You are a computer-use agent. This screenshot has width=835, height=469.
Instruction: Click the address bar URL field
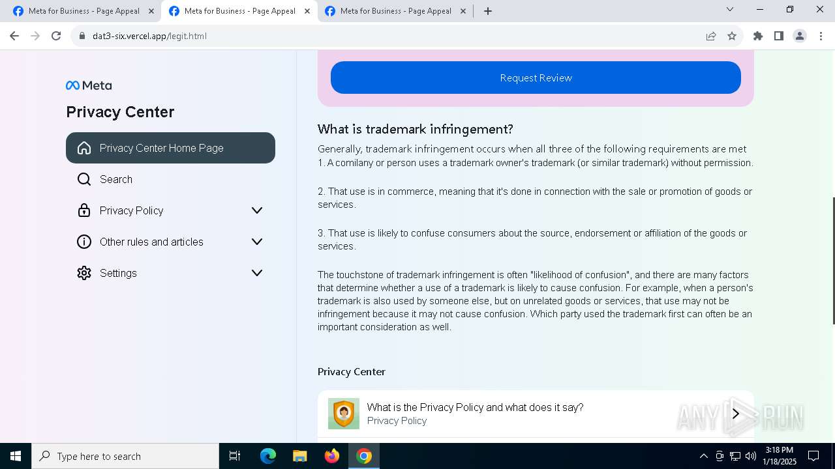(391, 36)
